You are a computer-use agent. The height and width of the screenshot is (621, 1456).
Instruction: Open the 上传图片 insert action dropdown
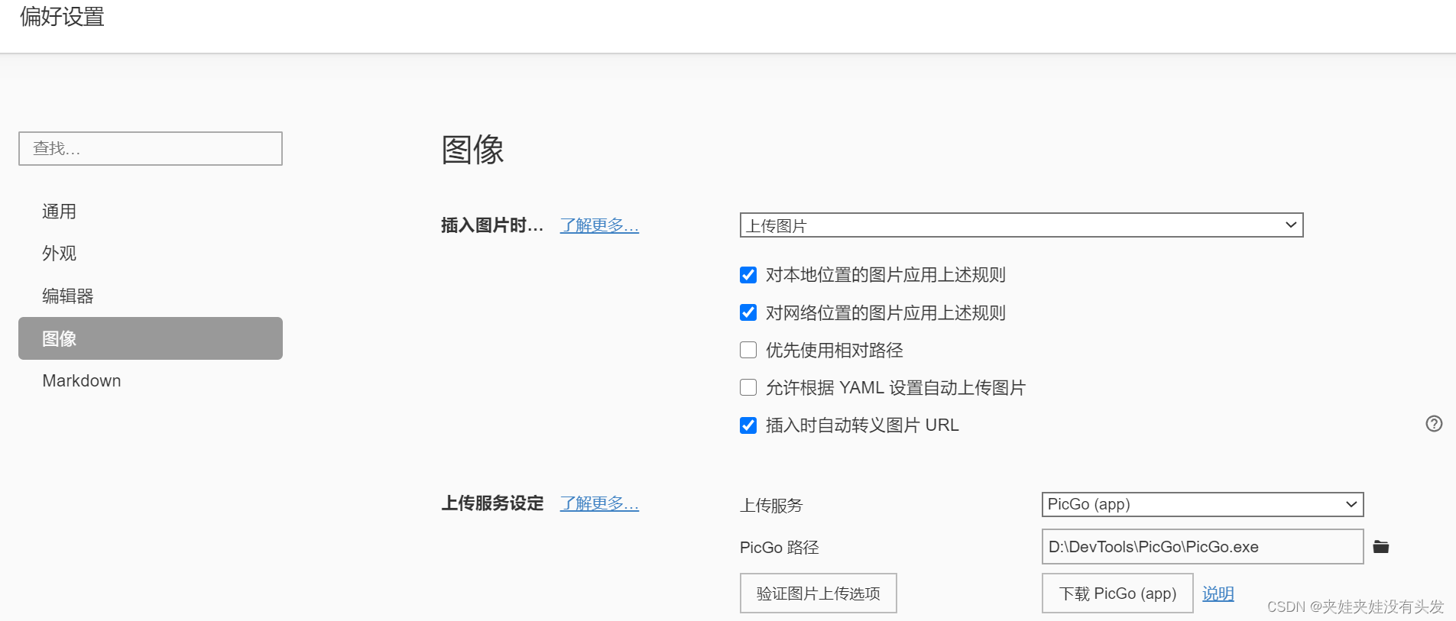pyautogui.click(x=1021, y=225)
